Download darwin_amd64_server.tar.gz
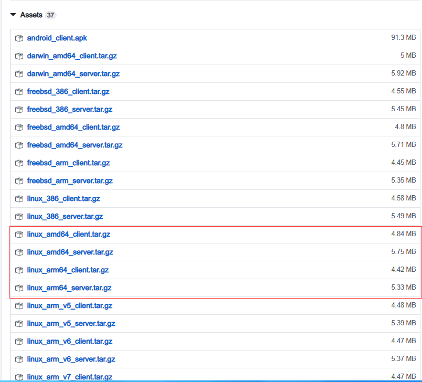The height and width of the screenshot is (382, 422). [x=73, y=74]
